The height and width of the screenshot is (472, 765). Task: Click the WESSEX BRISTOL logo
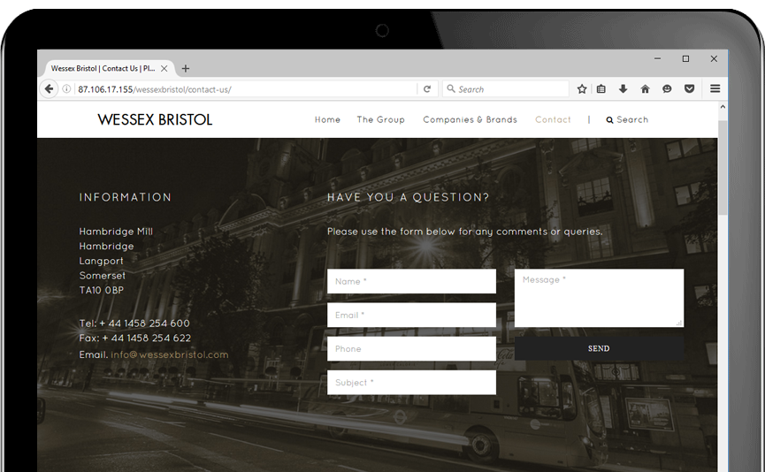(x=155, y=120)
